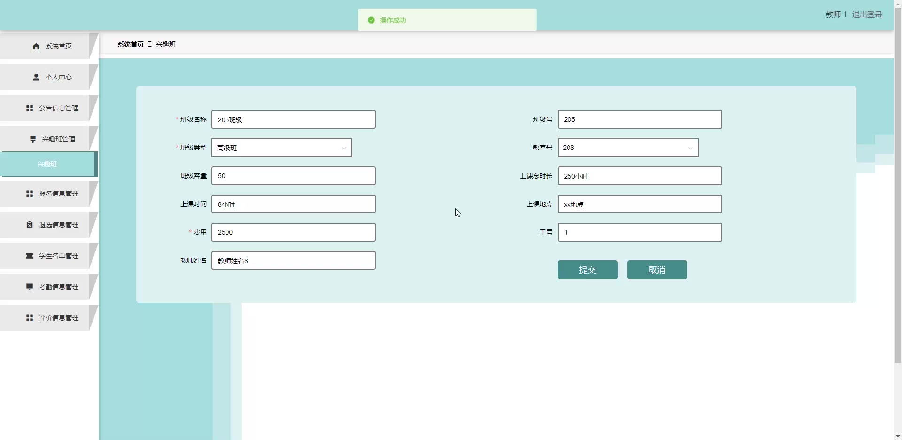Screen dimensions: 902x440
Task: Click the 班级容量 field label
Action: click(194, 176)
